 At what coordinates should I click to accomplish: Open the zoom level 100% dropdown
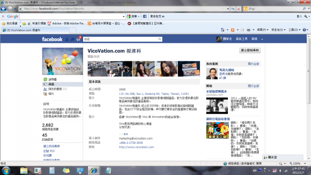pyautogui.click(x=305, y=163)
